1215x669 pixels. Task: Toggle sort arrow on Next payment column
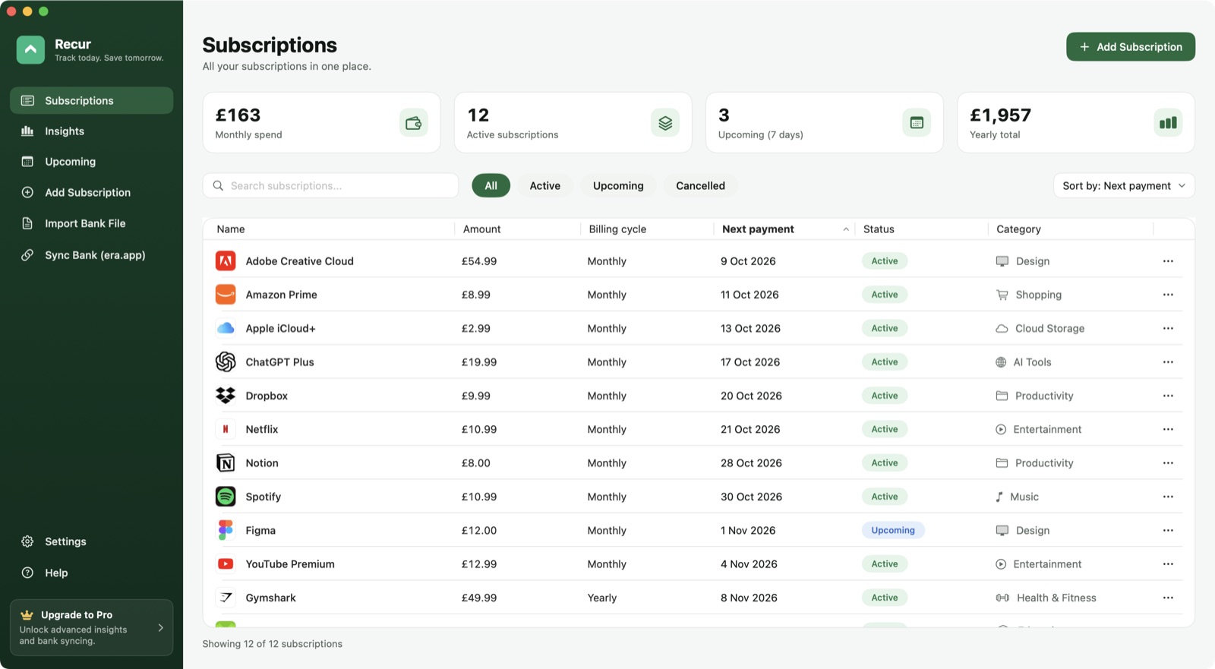(x=845, y=229)
